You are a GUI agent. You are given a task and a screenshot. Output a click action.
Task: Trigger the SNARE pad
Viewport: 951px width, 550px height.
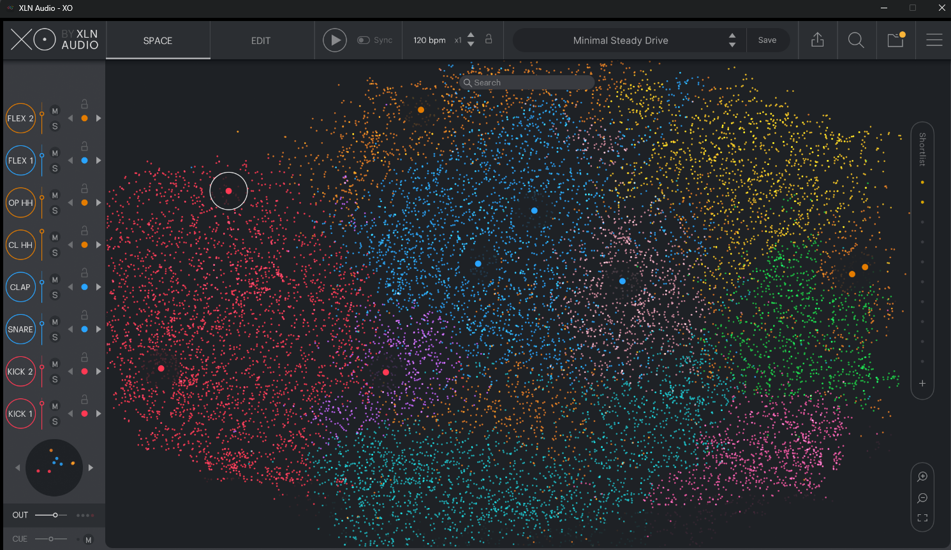[x=20, y=329]
